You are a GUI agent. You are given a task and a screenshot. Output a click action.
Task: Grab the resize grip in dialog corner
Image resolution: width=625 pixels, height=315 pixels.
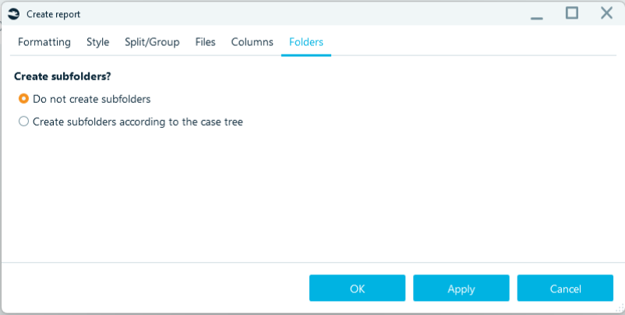click(620, 308)
